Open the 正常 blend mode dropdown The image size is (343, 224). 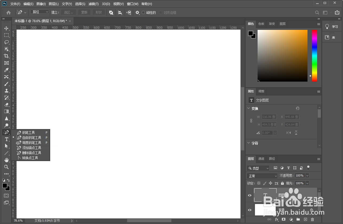[x=262, y=176]
